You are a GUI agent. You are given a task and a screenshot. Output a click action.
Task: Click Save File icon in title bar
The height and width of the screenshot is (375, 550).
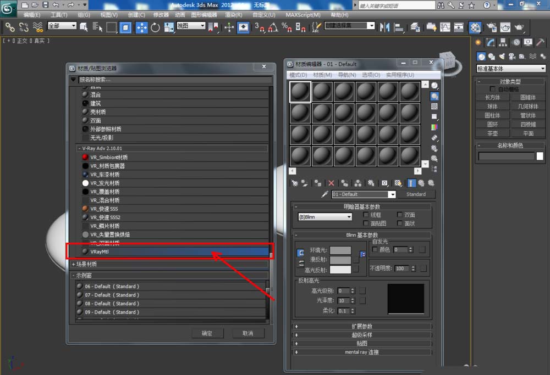pos(46,5)
